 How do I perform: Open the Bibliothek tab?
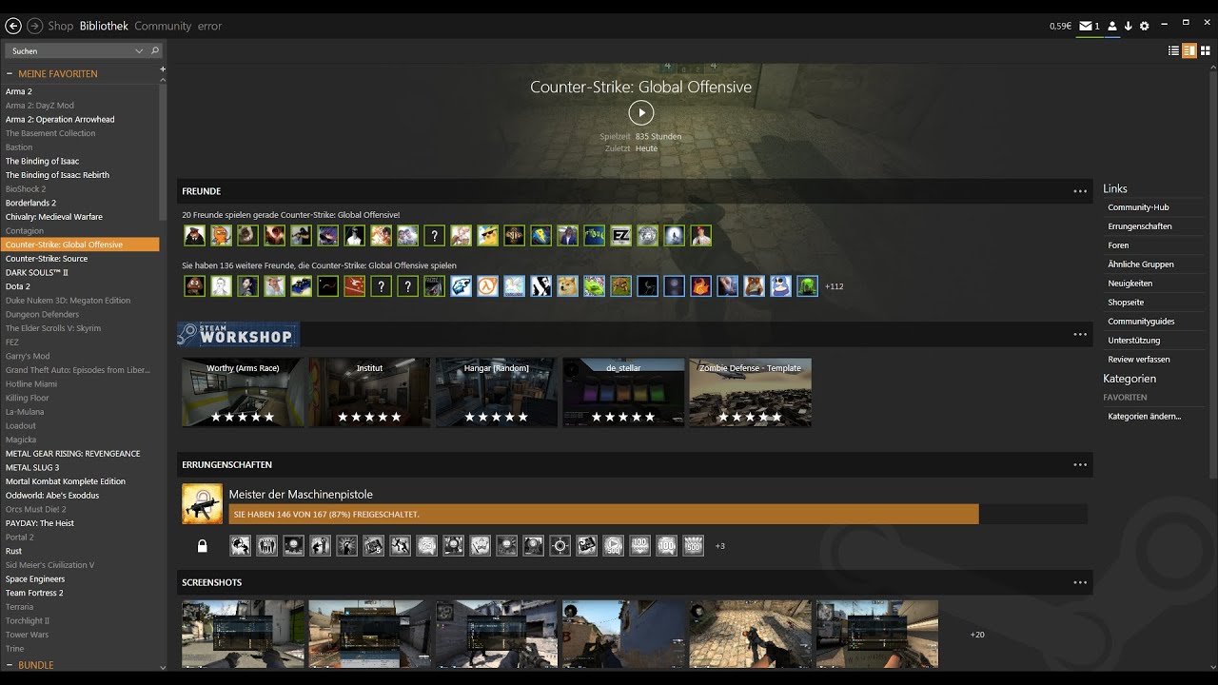[104, 26]
